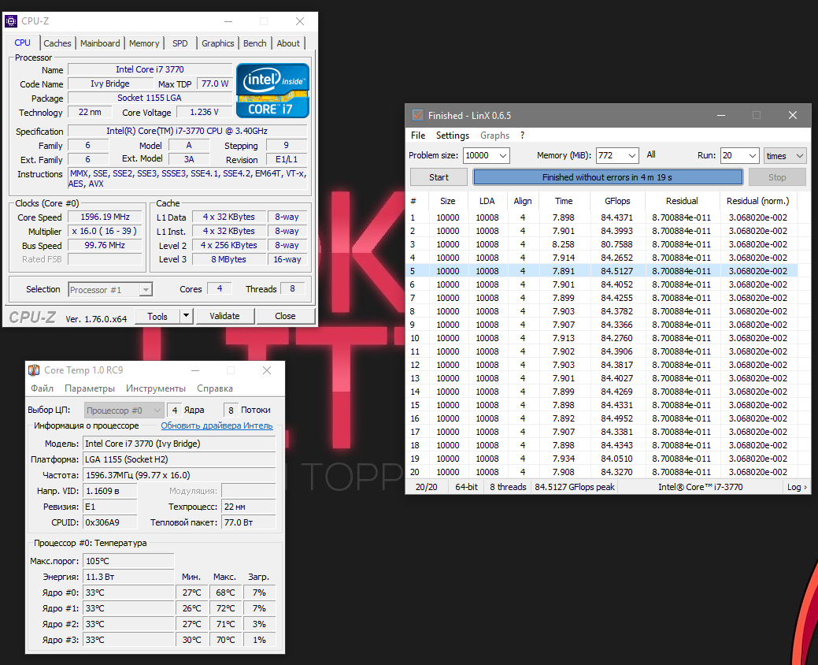Click the Finished without errors progress bar

tap(608, 177)
